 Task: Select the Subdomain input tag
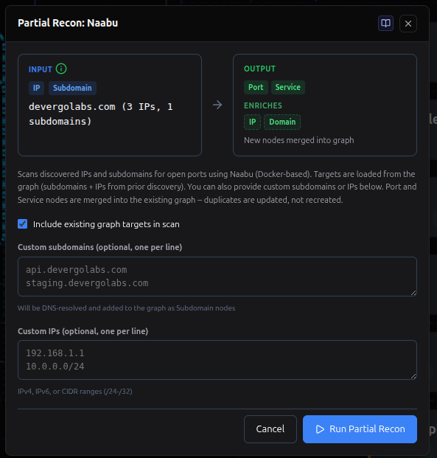point(72,88)
